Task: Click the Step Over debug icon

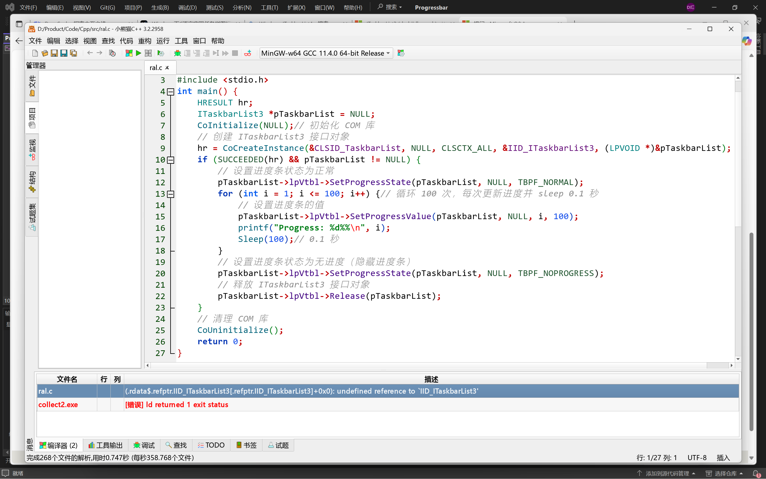Action: point(187,53)
